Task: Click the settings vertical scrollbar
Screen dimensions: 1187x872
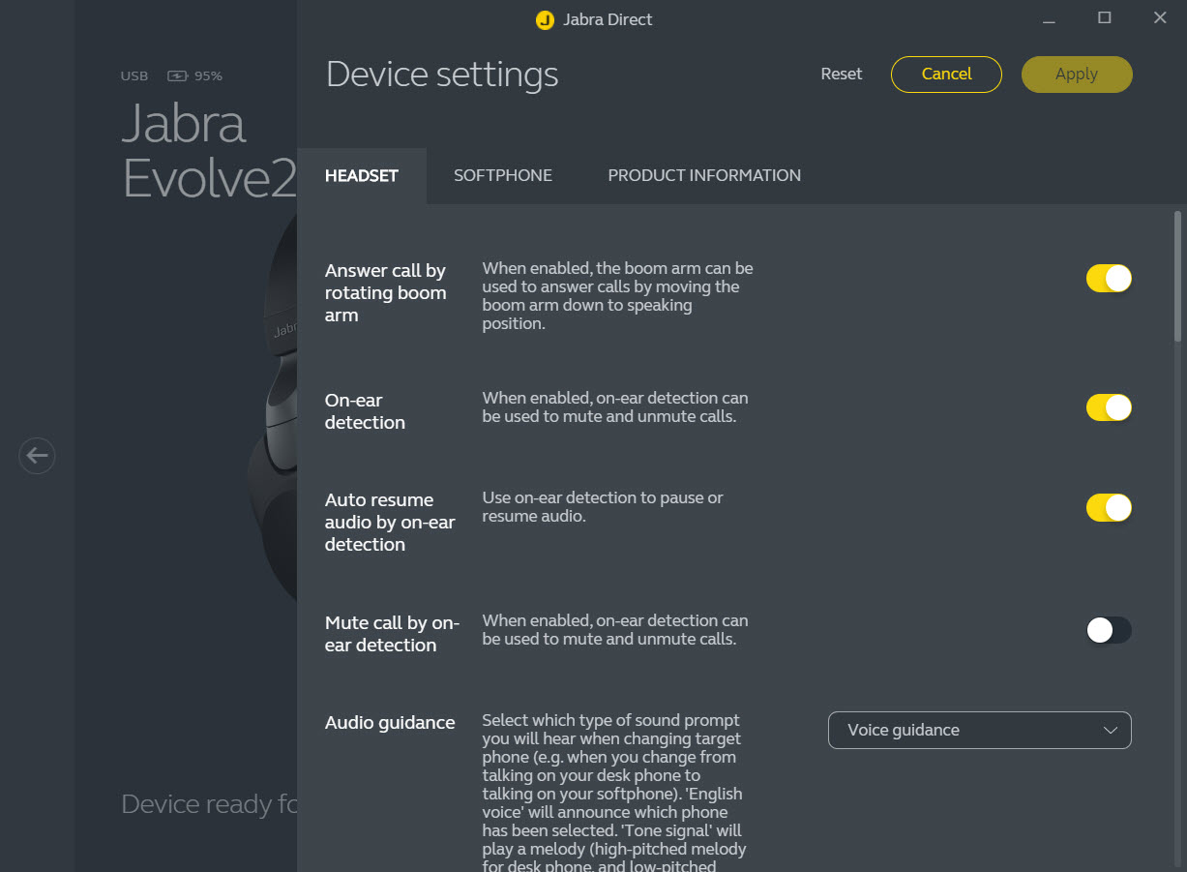Action: (1177, 276)
